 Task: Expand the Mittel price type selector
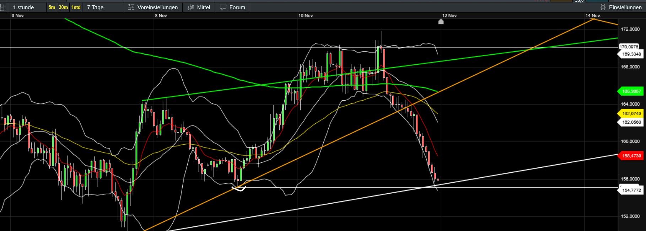[x=203, y=7]
